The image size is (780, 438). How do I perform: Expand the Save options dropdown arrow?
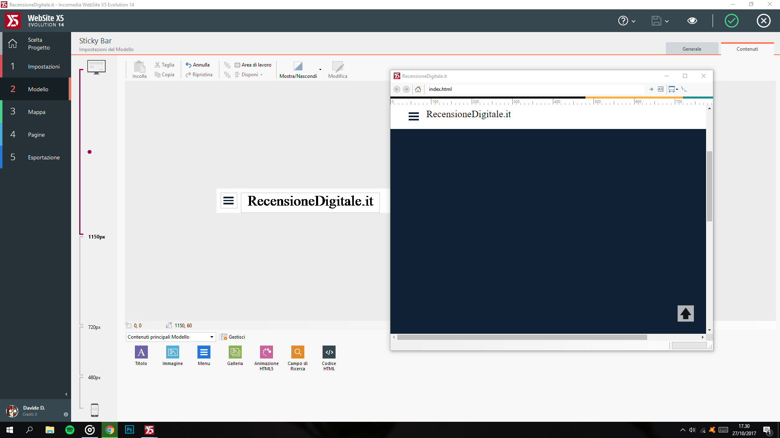click(x=667, y=21)
